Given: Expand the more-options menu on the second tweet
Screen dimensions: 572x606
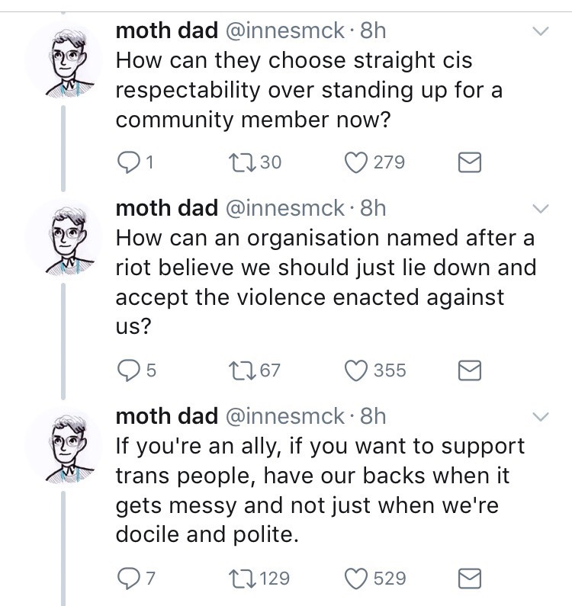Looking at the screenshot, I should pos(539,208).
